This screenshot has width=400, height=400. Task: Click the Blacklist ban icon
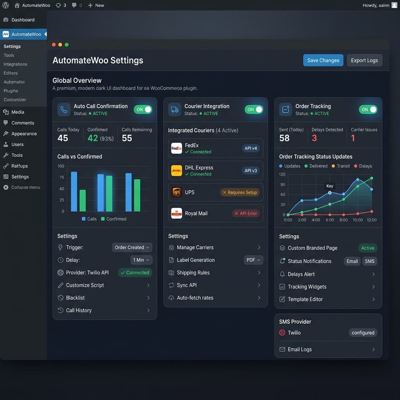pyautogui.click(x=60, y=298)
